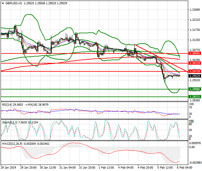Click the 31 Jan 04:00 time axis label
The height and width of the screenshot is (171, 202).
pyautogui.click(x=68, y=168)
